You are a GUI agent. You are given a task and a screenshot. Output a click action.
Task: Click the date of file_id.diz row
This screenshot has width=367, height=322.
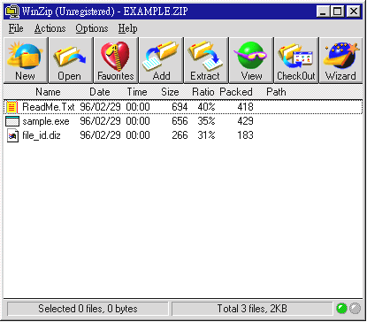point(100,135)
